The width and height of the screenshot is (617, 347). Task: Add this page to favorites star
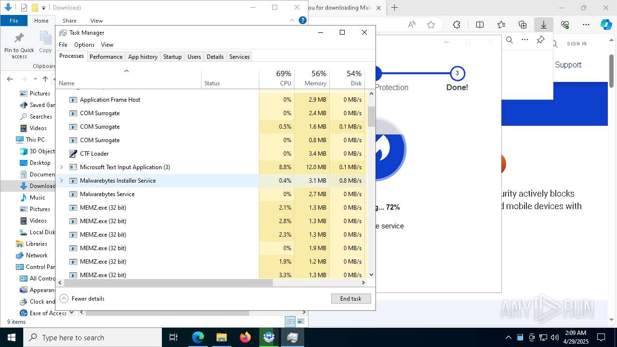pos(431,25)
